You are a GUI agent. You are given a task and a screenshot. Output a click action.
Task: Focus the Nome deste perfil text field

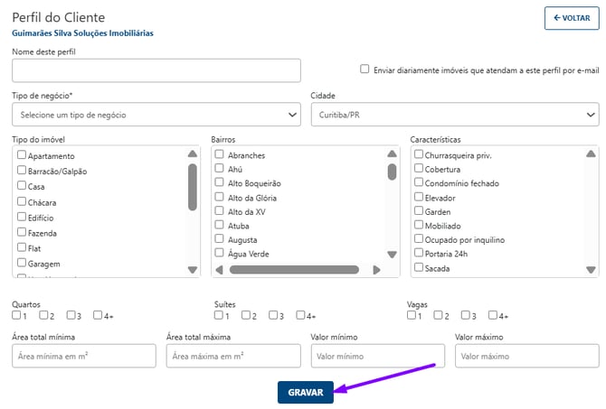156,70
